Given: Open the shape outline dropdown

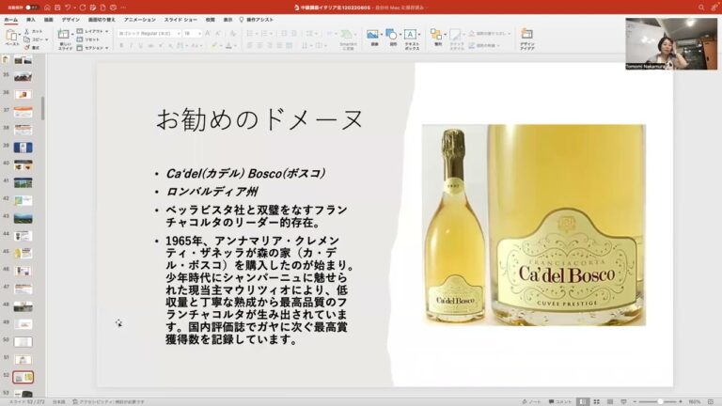Looking at the screenshot, I should click(x=484, y=45).
